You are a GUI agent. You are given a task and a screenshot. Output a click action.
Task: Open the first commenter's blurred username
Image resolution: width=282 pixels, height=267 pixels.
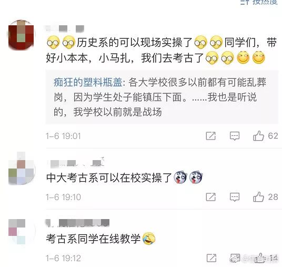[65, 29]
